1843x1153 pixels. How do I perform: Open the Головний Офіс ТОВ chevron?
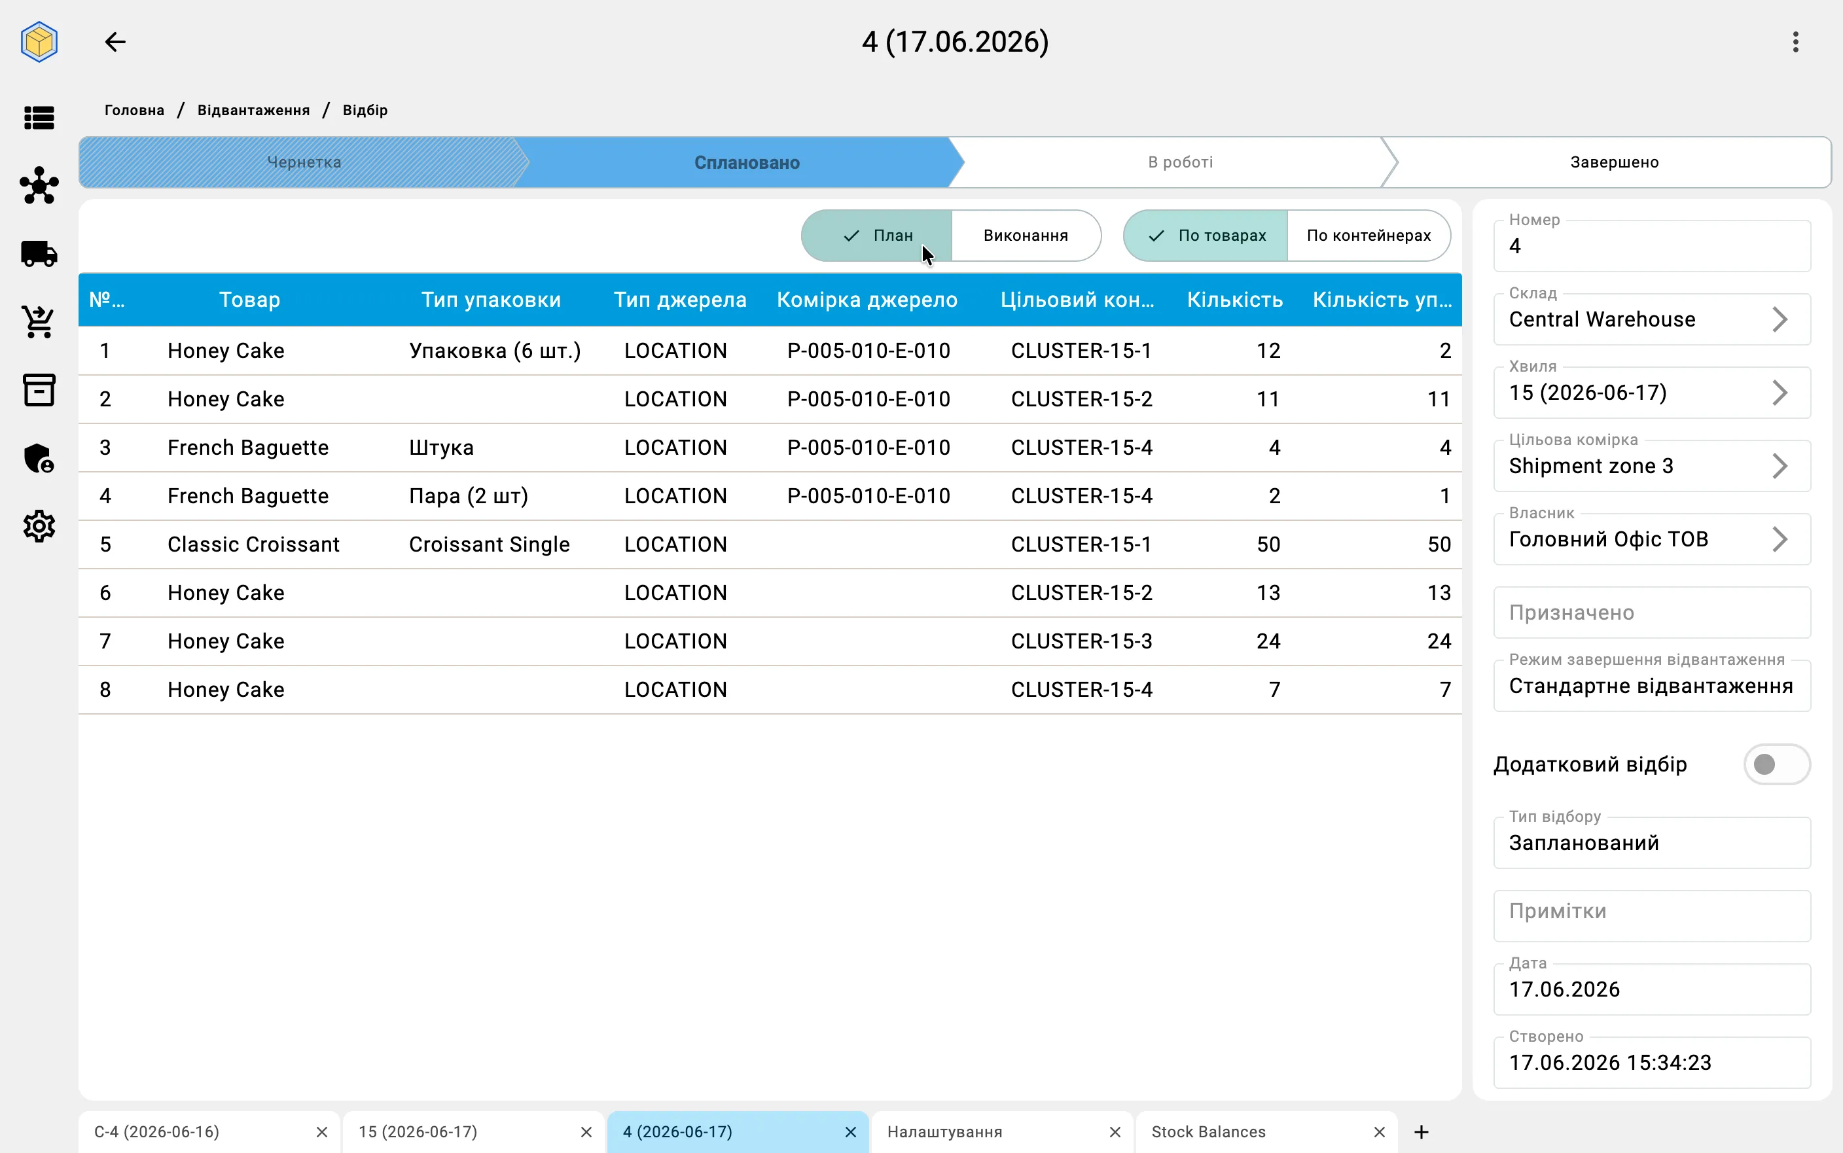point(1780,539)
